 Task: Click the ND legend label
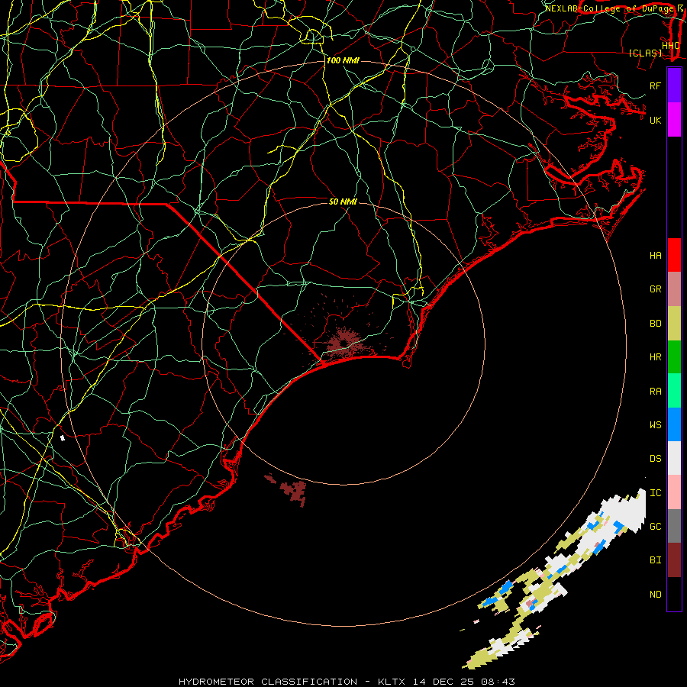(x=655, y=595)
